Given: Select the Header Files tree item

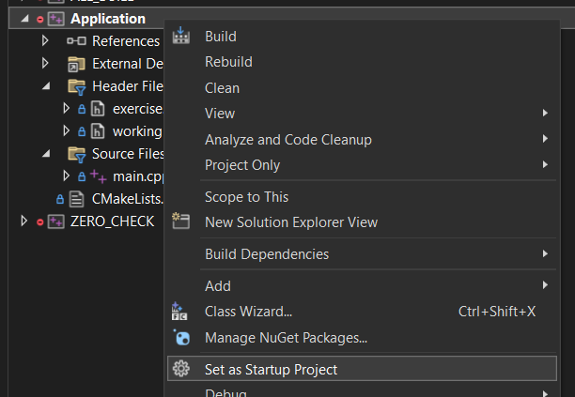Looking at the screenshot, I should pos(128,86).
